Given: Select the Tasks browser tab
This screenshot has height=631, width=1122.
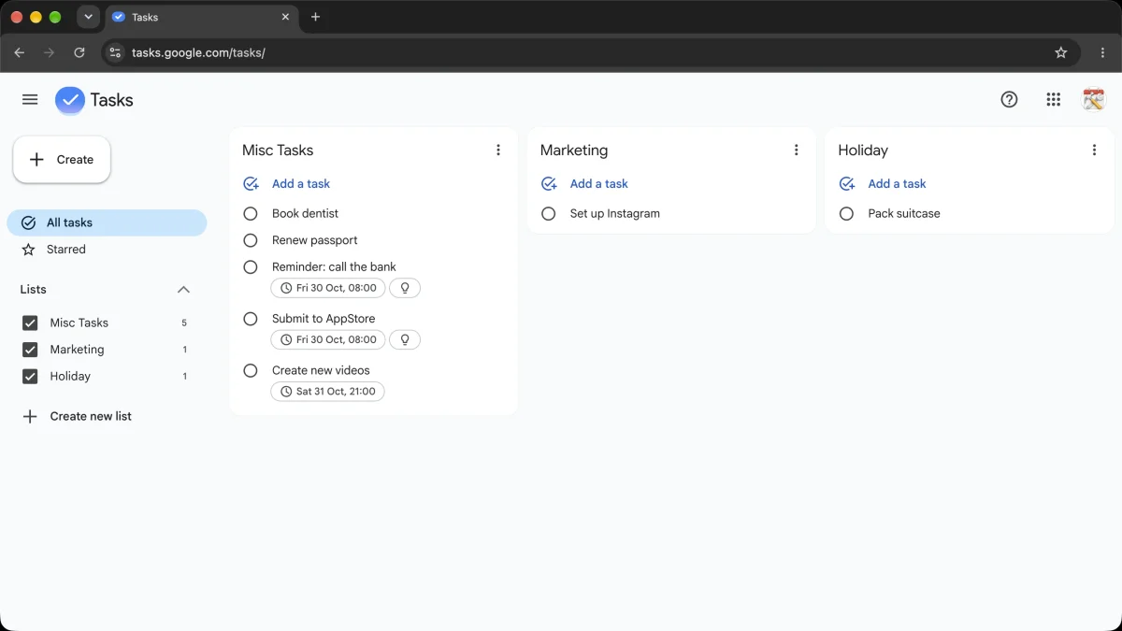Looking at the screenshot, I should [201, 17].
